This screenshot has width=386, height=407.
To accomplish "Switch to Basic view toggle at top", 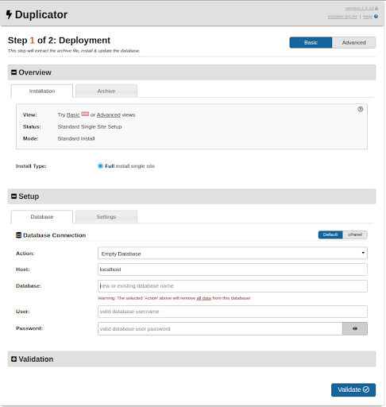I will tap(311, 42).
